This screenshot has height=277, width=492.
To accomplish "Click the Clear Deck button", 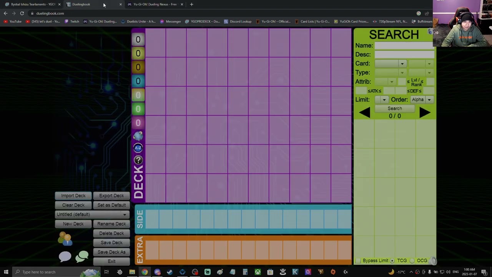I will click(x=73, y=205).
